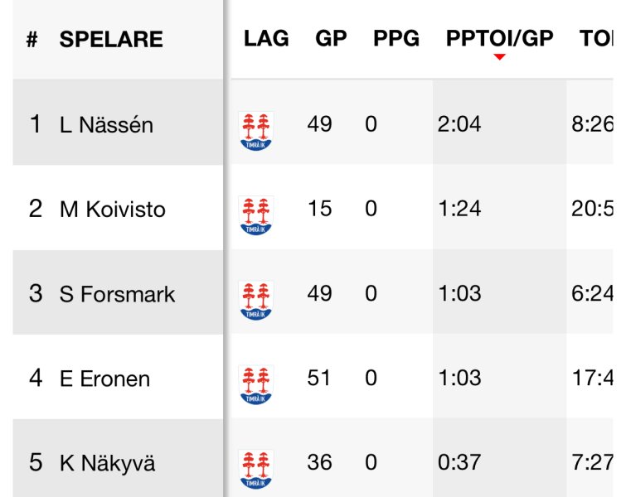626x497 pixels.
Task: Click Timrå IK logo in S Forsmark row
Action: 256,301
